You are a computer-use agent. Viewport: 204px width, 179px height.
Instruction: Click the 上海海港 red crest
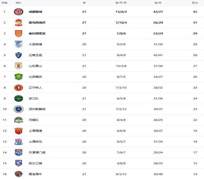tap(18, 131)
